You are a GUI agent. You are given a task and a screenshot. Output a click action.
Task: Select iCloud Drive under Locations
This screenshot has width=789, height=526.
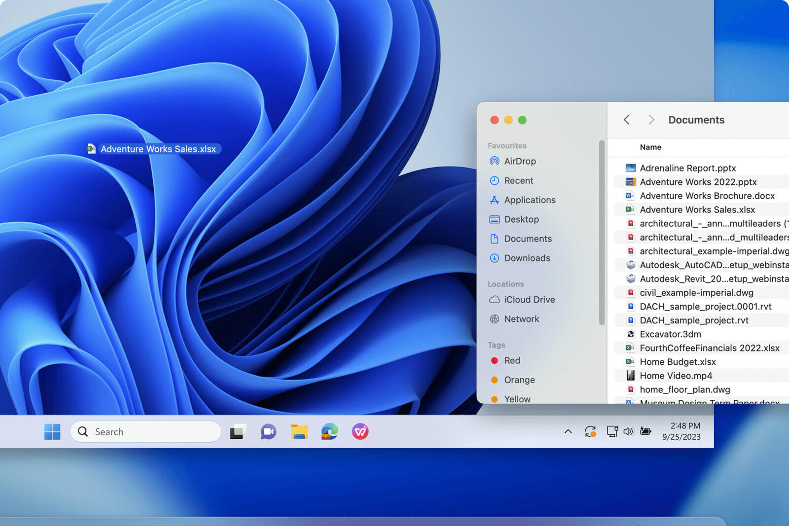529,300
